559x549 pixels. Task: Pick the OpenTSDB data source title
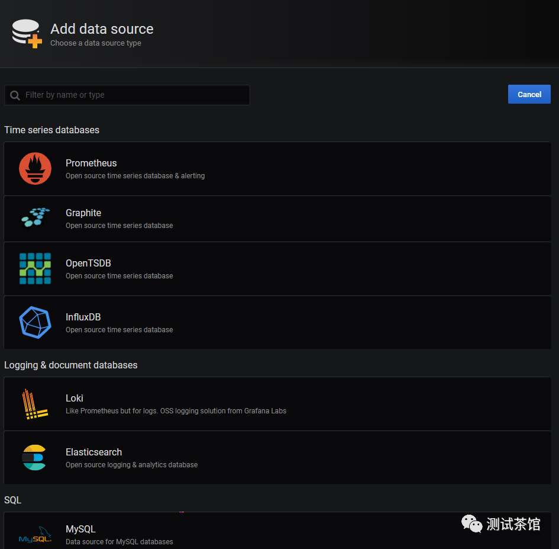[88, 263]
